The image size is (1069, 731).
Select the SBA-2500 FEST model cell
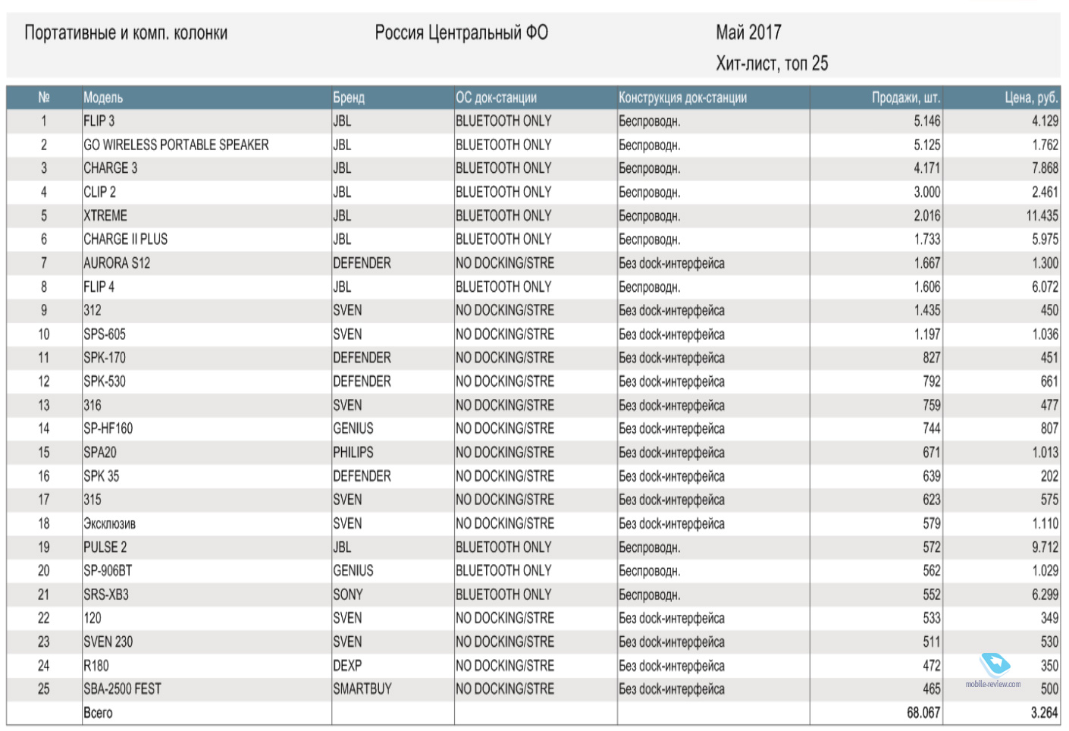(x=122, y=689)
